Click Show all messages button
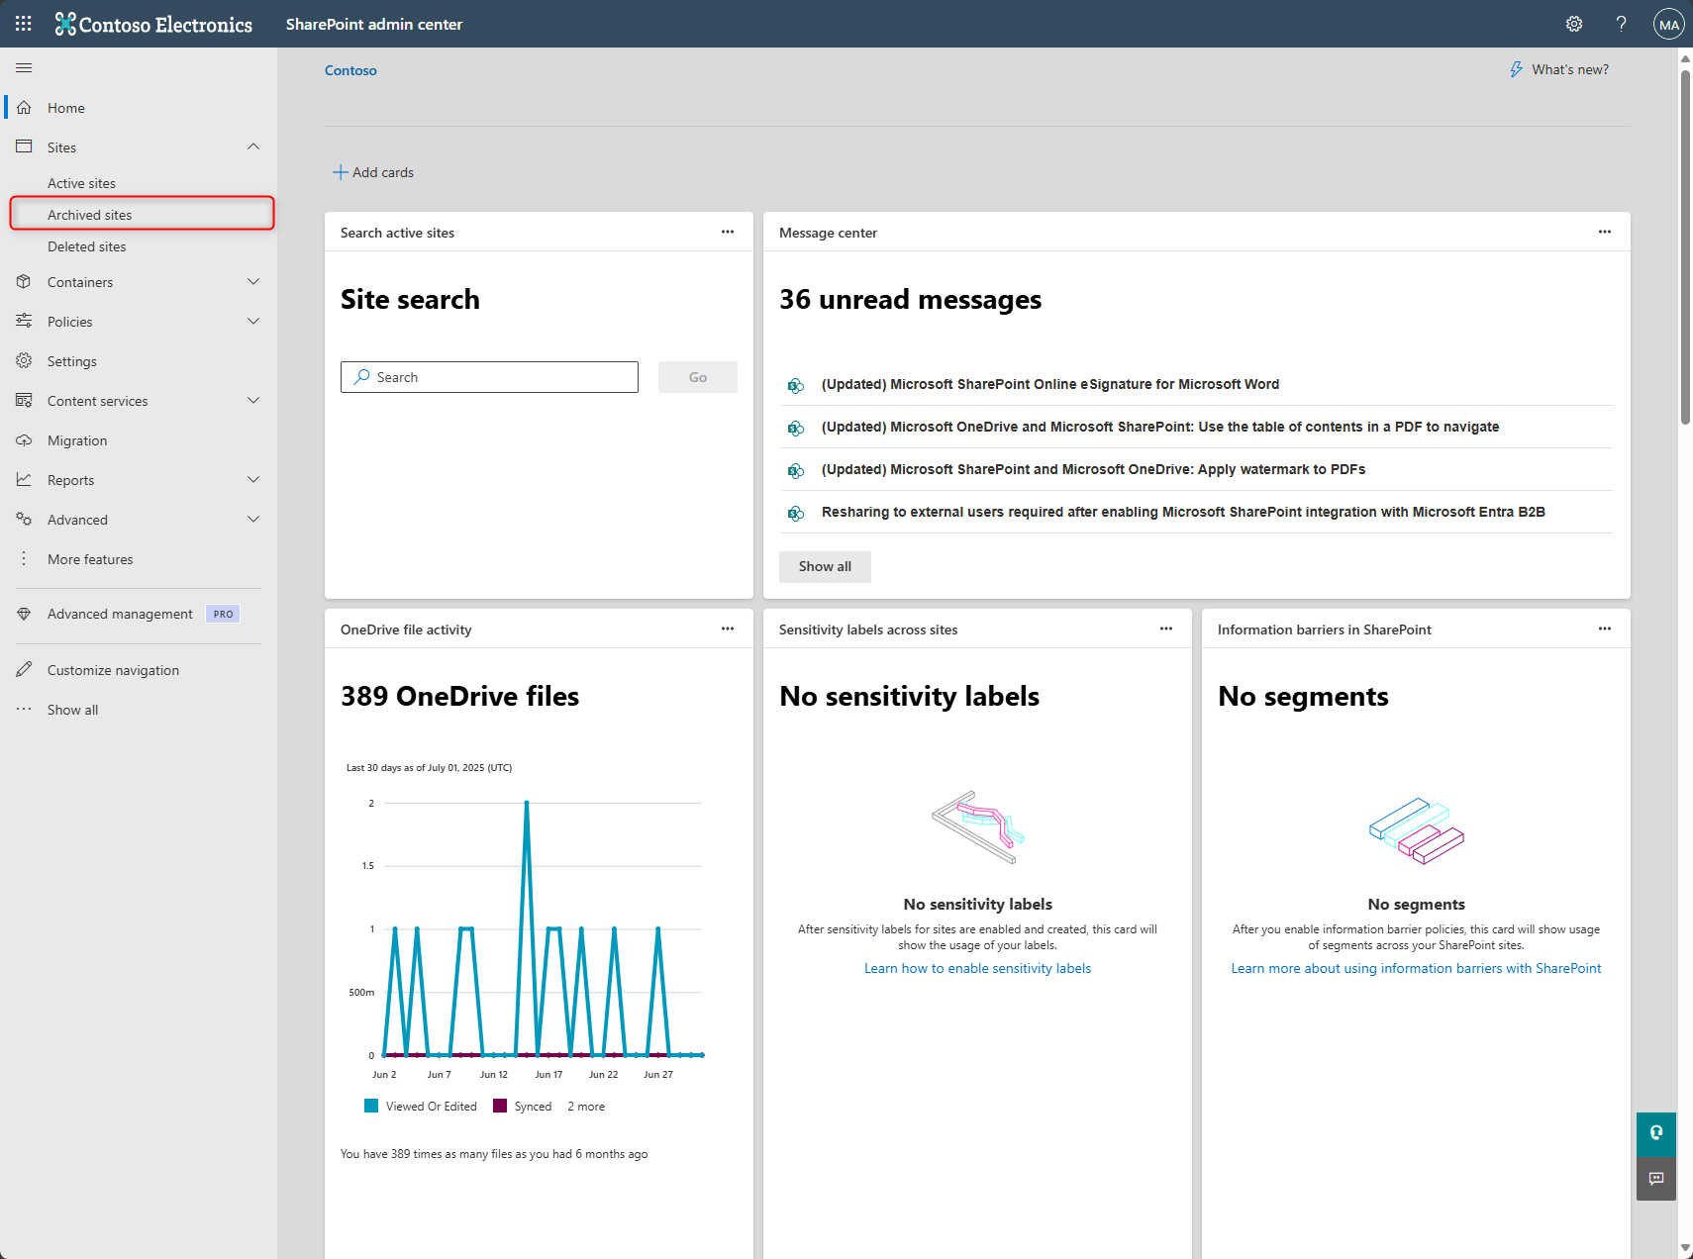The image size is (1693, 1259). [824, 566]
